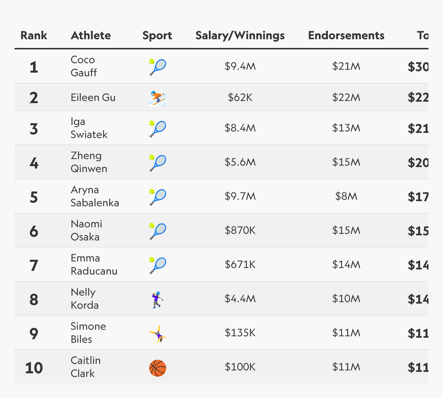Click the Athlete column header
Image resolution: width=443 pixels, height=398 pixels.
(x=91, y=35)
